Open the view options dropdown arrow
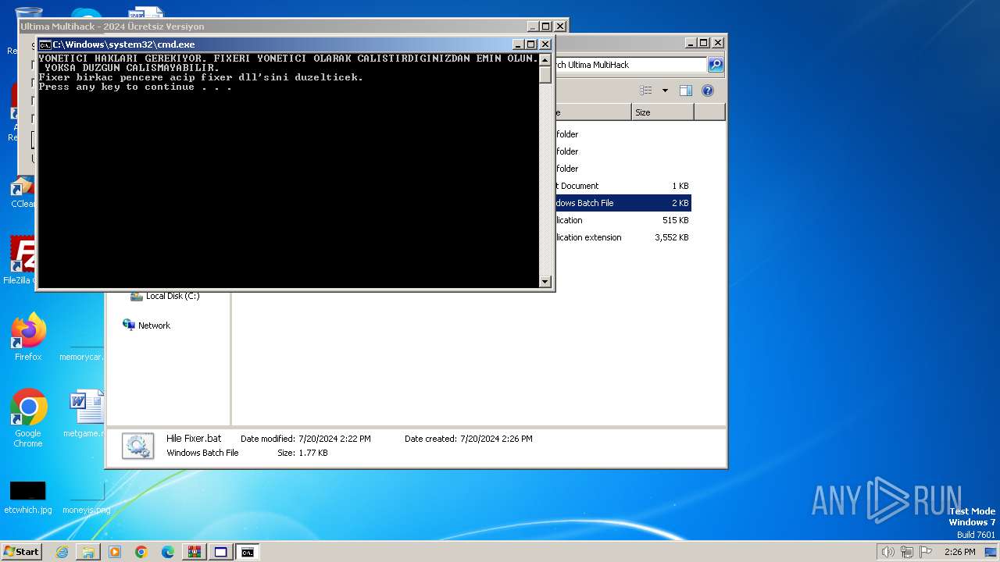 [665, 91]
